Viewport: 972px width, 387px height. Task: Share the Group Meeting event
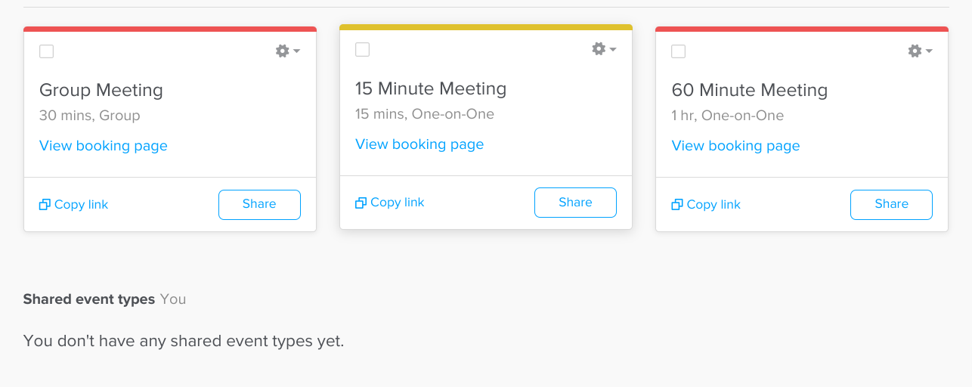(259, 204)
